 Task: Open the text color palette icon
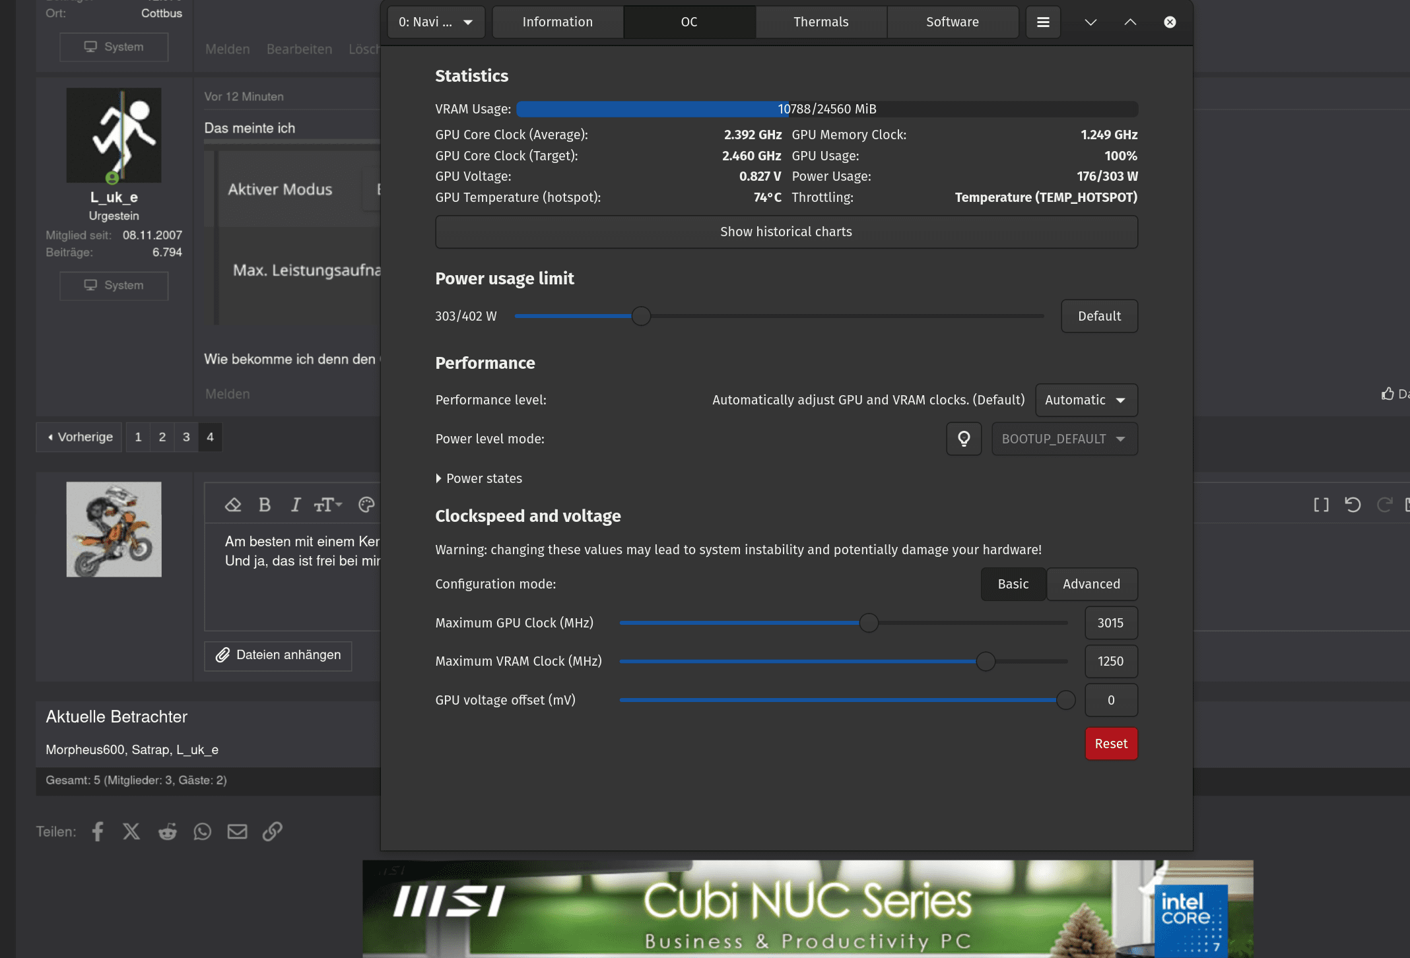(366, 505)
